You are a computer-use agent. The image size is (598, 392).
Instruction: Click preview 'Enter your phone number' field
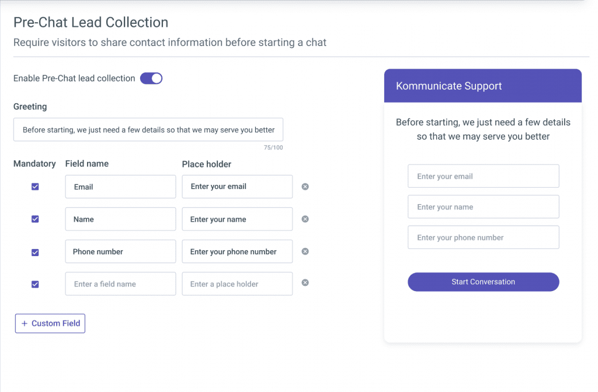coord(483,237)
